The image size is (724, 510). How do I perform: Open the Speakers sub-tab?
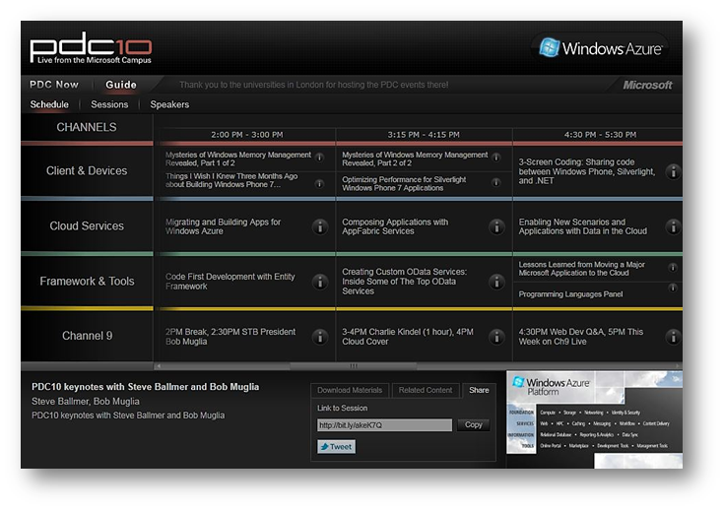point(169,104)
